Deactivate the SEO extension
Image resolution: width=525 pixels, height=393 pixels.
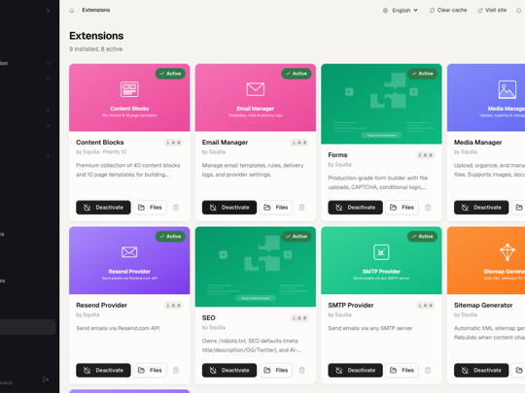(x=229, y=371)
